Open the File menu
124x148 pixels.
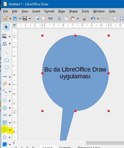point(6,11)
